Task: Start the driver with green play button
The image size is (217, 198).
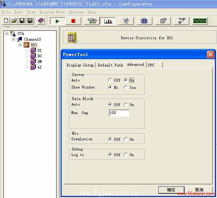Action: [58, 21]
